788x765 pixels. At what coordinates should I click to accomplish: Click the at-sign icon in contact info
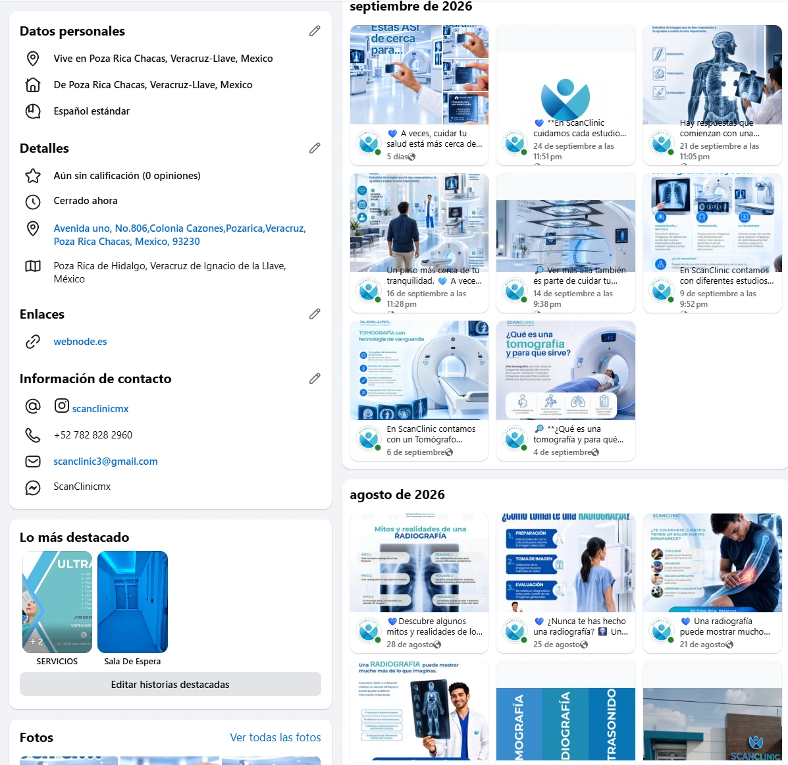point(33,406)
